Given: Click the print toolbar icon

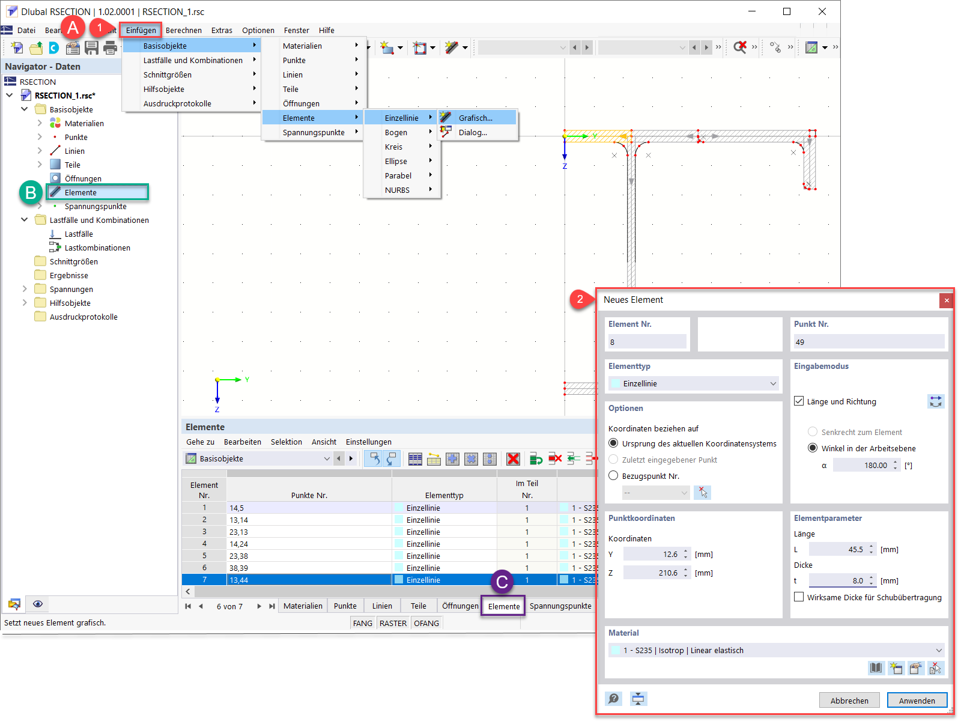Looking at the screenshot, I should click(x=110, y=47).
